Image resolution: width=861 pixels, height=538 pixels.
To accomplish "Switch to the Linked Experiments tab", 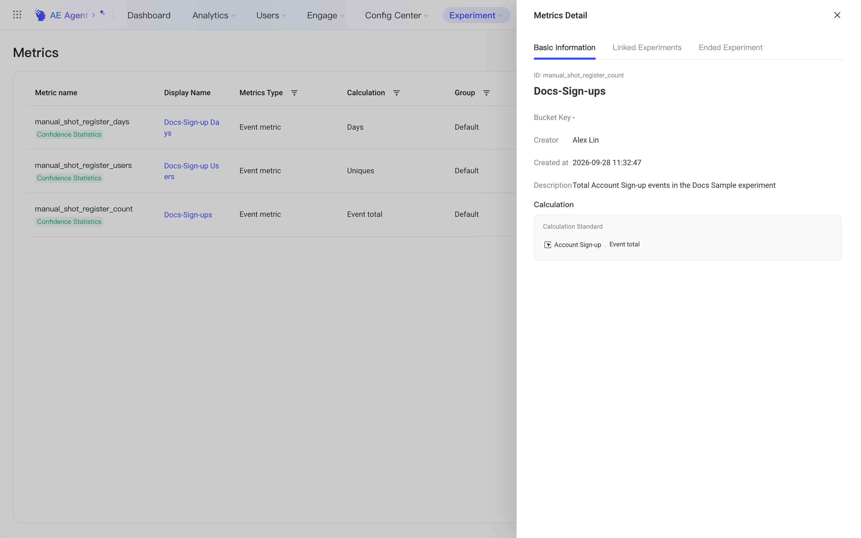I will pyautogui.click(x=647, y=48).
